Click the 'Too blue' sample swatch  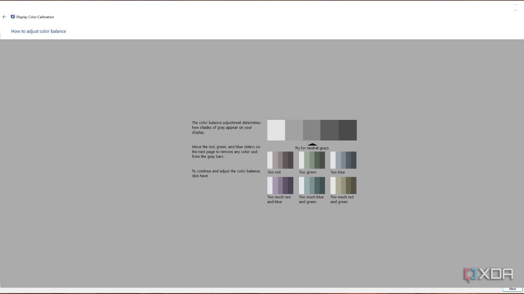click(x=343, y=160)
